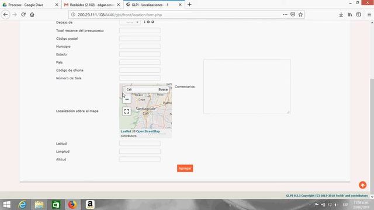Click the volume icon in system tray

coord(336,205)
